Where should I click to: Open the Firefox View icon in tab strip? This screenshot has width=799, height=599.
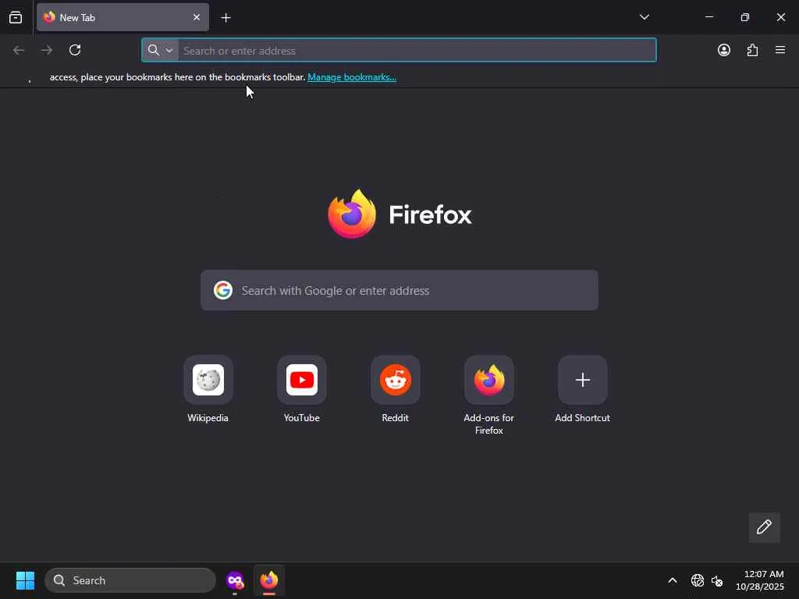[x=16, y=17]
